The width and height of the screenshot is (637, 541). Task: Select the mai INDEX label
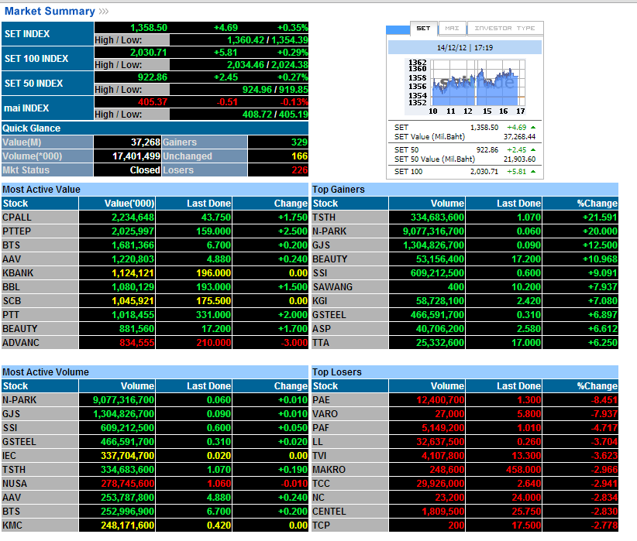click(26, 108)
